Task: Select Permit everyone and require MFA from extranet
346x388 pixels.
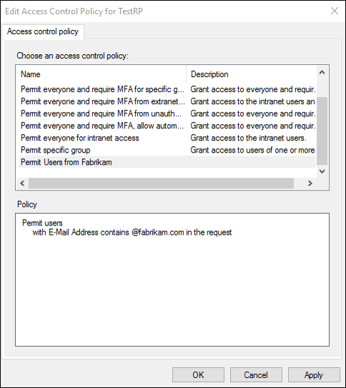Action: (x=167, y=101)
